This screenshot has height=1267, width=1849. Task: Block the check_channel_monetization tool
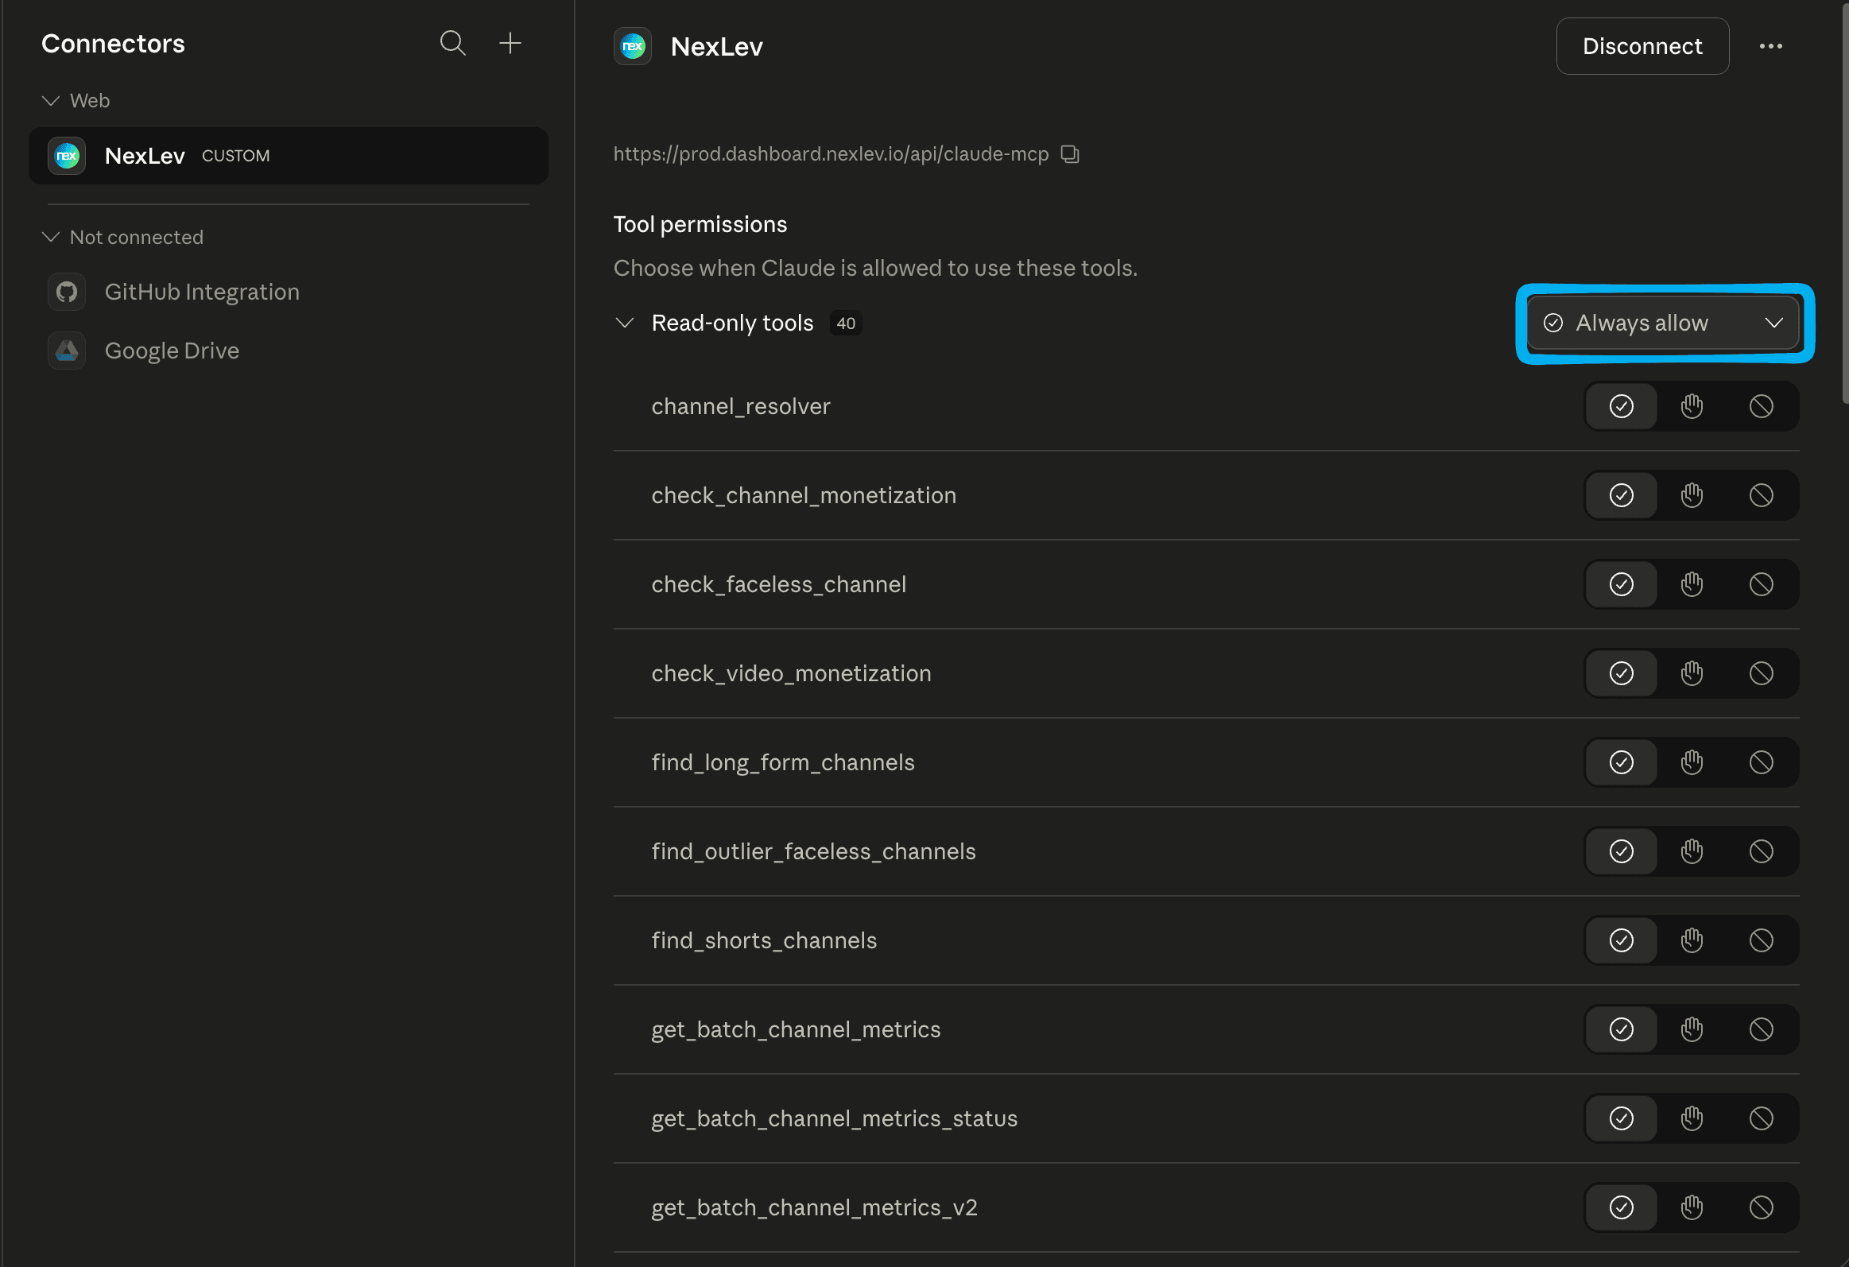(1762, 495)
